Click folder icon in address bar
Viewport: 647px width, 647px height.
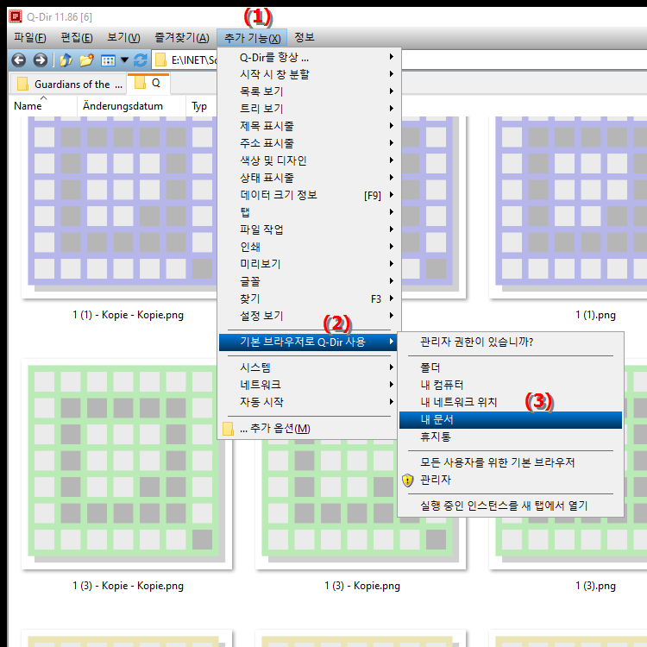click(x=160, y=60)
